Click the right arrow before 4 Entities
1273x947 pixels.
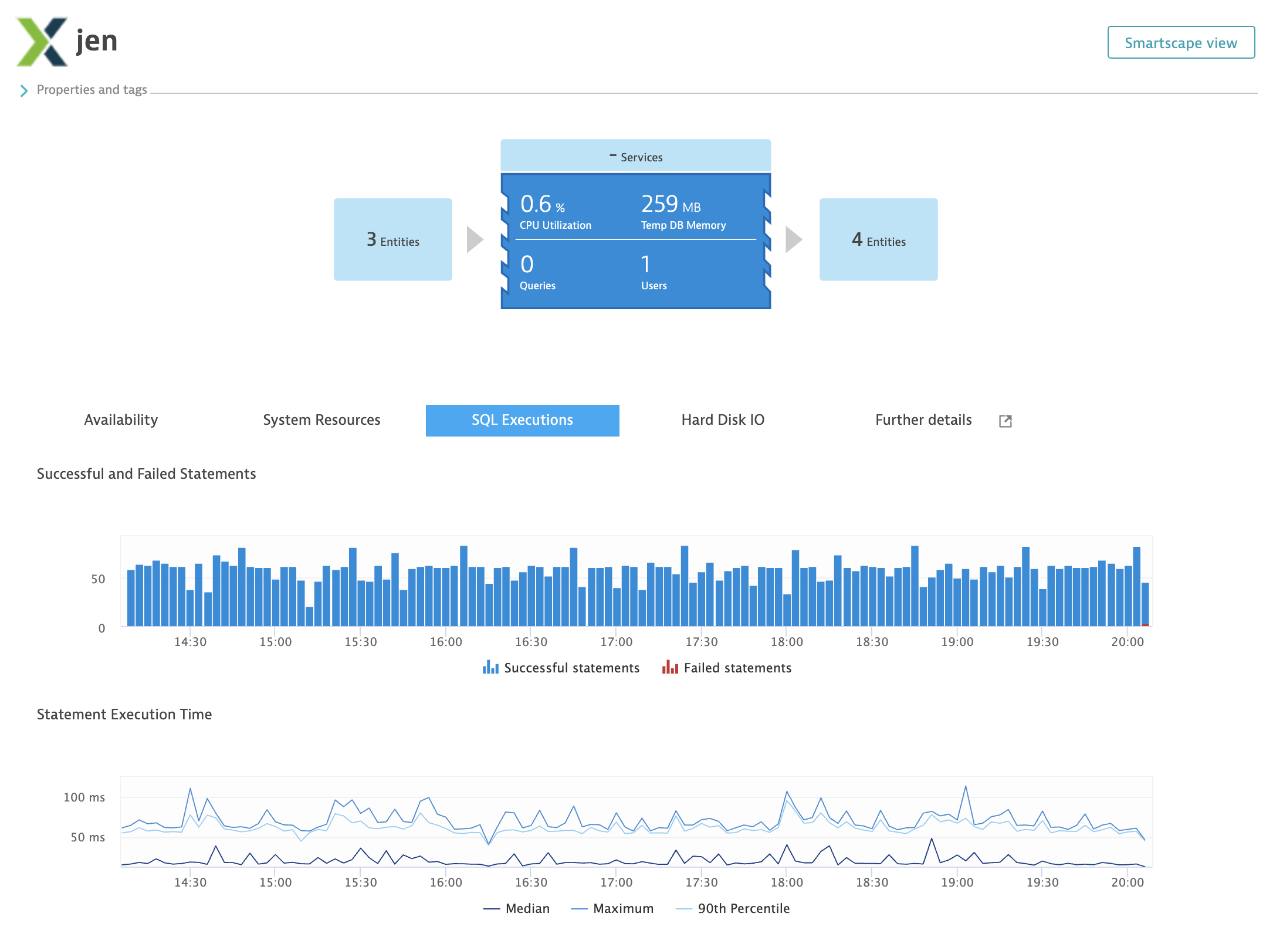[x=793, y=239]
